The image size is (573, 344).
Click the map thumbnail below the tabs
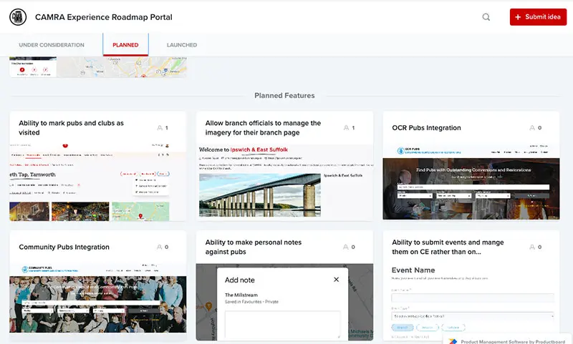(97, 67)
